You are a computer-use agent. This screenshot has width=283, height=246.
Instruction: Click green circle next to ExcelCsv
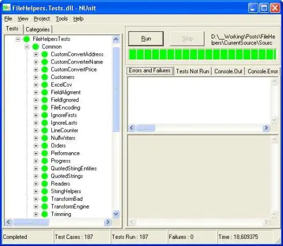tap(45, 85)
